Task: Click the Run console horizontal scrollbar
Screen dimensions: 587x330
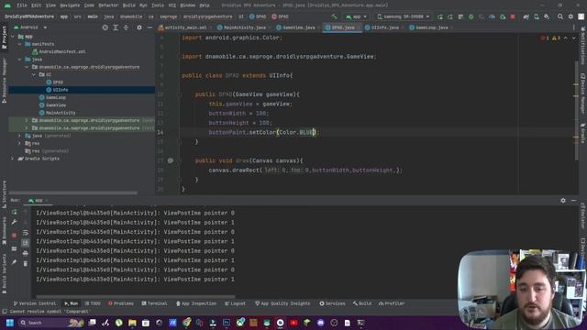Action: (136, 297)
